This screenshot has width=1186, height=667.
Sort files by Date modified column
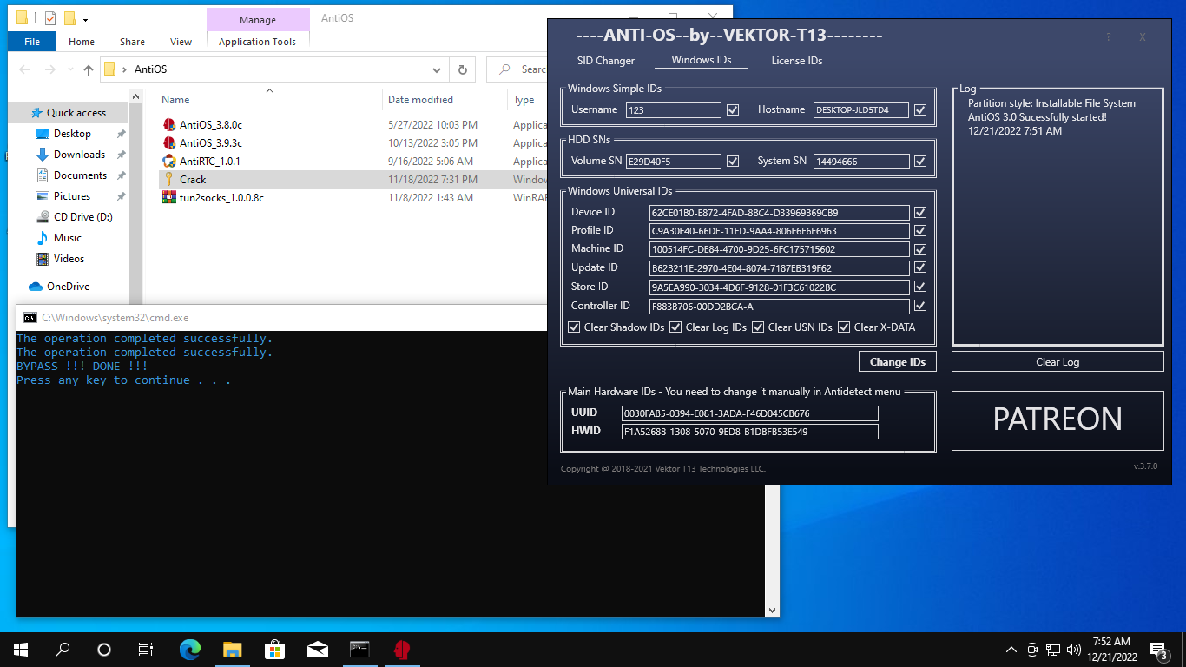click(x=420, y=100)
